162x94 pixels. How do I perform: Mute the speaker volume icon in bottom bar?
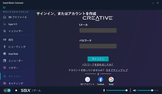(x=135, y=90)
